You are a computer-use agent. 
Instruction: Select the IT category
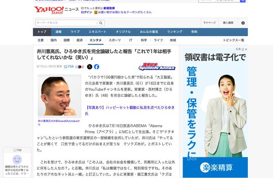pyautogui.click(x=131, y=40)
